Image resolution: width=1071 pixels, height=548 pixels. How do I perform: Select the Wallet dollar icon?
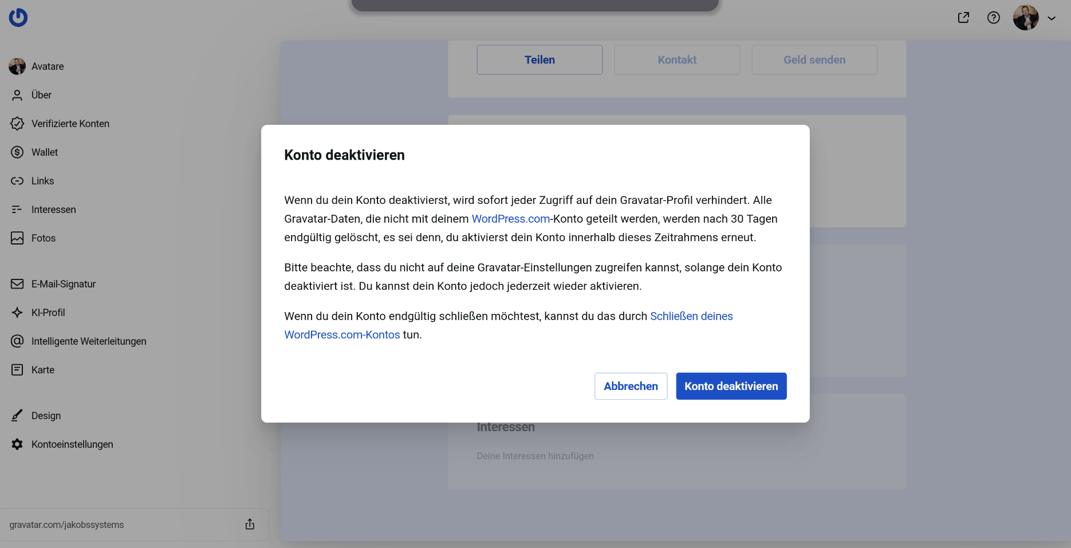click(x=17, y=152)
